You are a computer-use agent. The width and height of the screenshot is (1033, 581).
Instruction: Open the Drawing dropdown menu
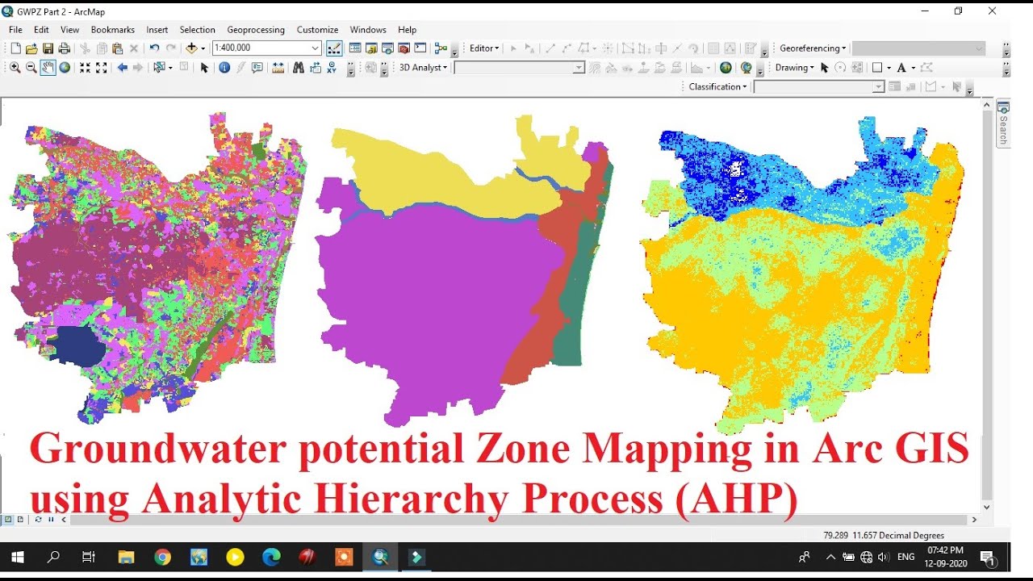click(x=794, y=68)
